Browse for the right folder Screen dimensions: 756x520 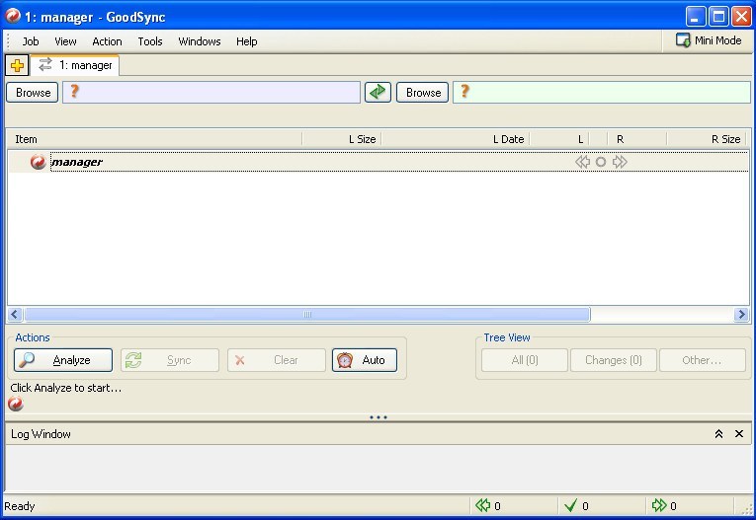pos(422,92)
